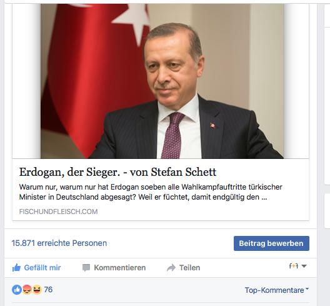
Task: Click the Teilen share arrow icon
Action: click(x=171, y=268)
